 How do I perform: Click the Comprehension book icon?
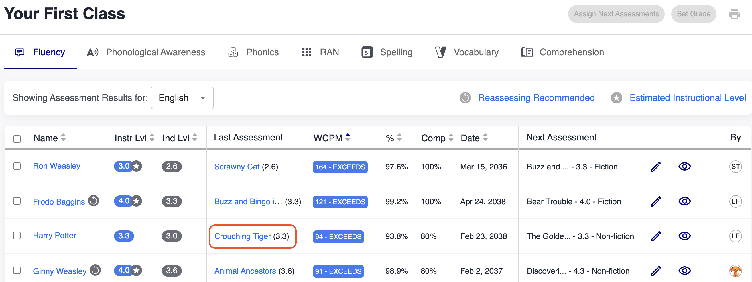point(527,52)
